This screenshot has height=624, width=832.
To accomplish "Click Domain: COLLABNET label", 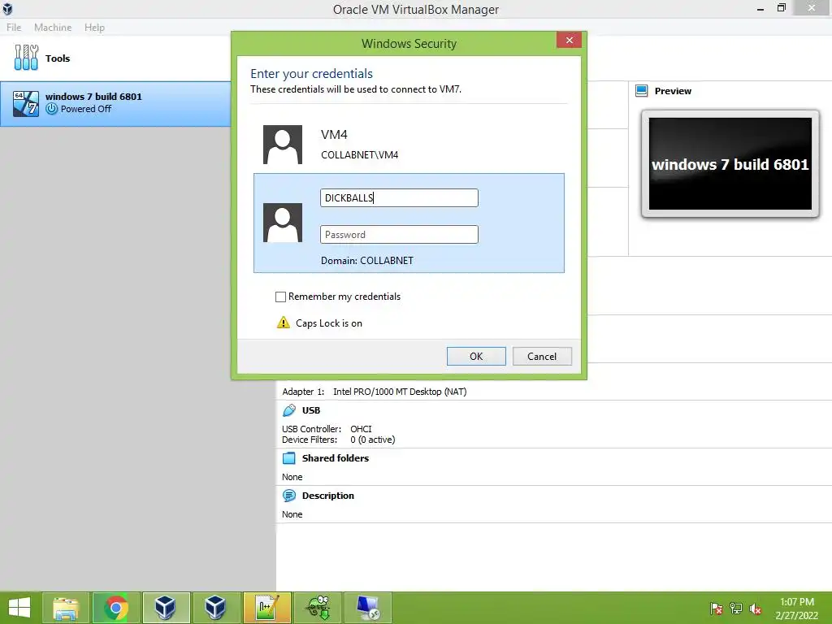I will pyautogui.click(x=366, y=261).
